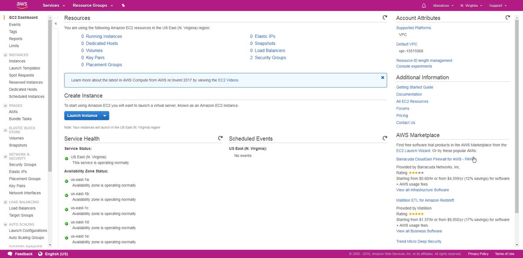Viewport: 523px width, 258px height.
Task: Open Spot Requests in sidebar
Action: point(21,75)
